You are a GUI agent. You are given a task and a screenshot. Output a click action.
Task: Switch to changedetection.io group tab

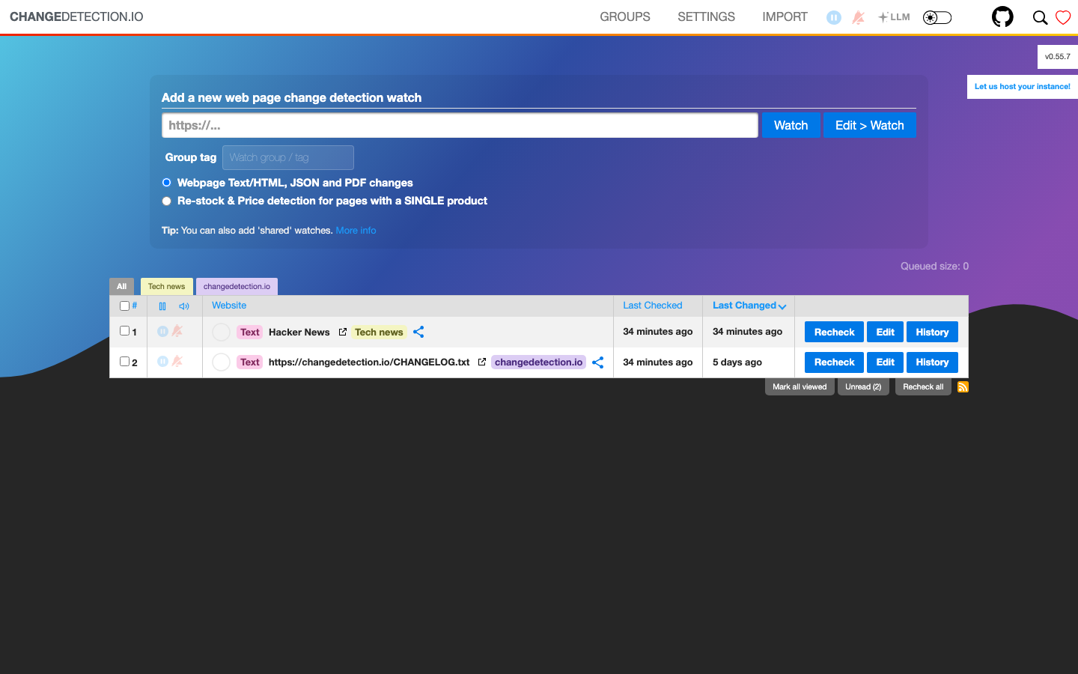[x=237, y=286]
